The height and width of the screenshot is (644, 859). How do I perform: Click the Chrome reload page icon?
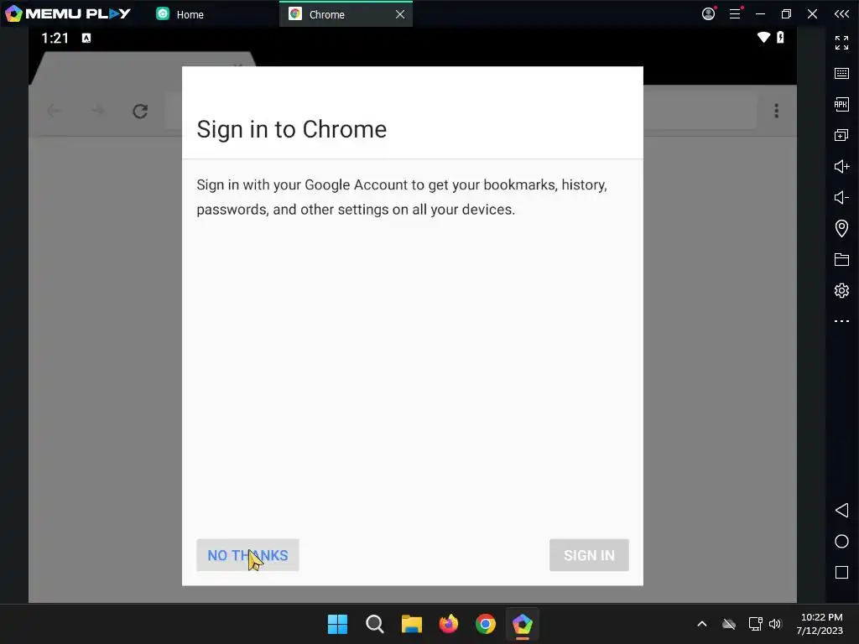(140, 112)
